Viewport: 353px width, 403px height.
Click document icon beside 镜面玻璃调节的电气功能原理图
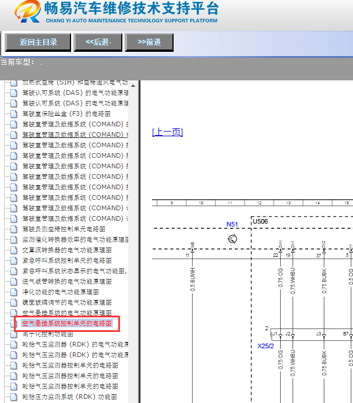[13, 303]
